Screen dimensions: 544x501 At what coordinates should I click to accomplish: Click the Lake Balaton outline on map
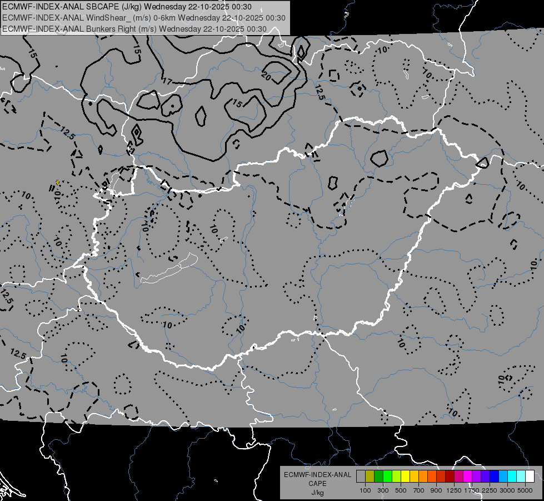point(169,268)
